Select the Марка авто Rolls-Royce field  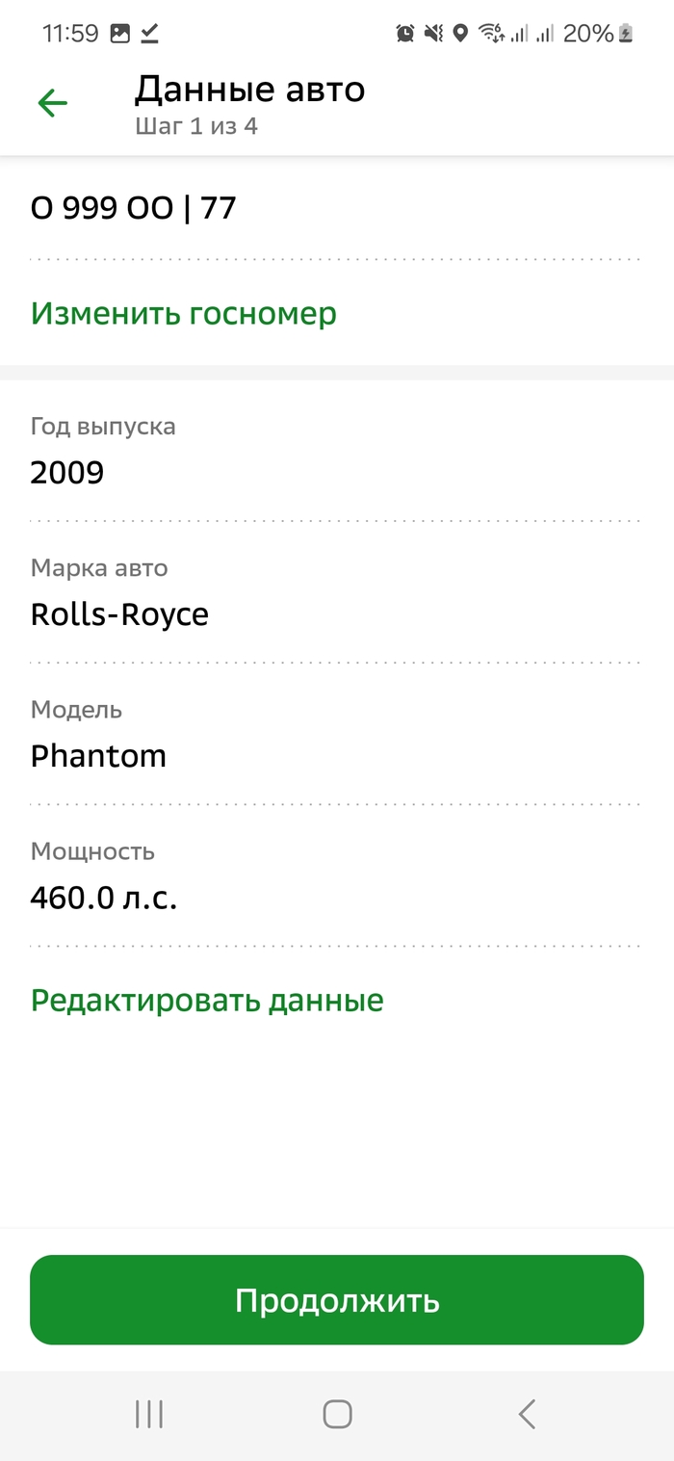(337, 593)
